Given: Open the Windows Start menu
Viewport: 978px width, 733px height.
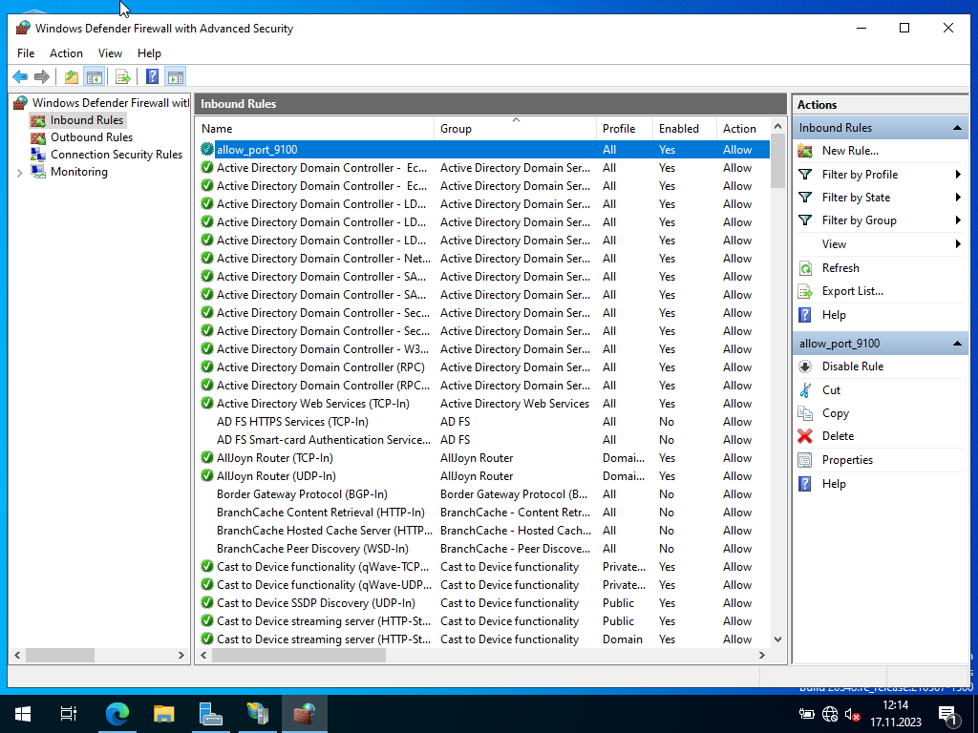Looking at the screenshot, I should point(23,714).
